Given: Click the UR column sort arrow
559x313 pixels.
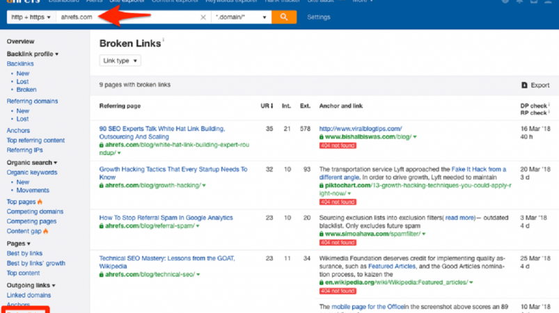Looking at the screenshot, I should pos(271,106).
